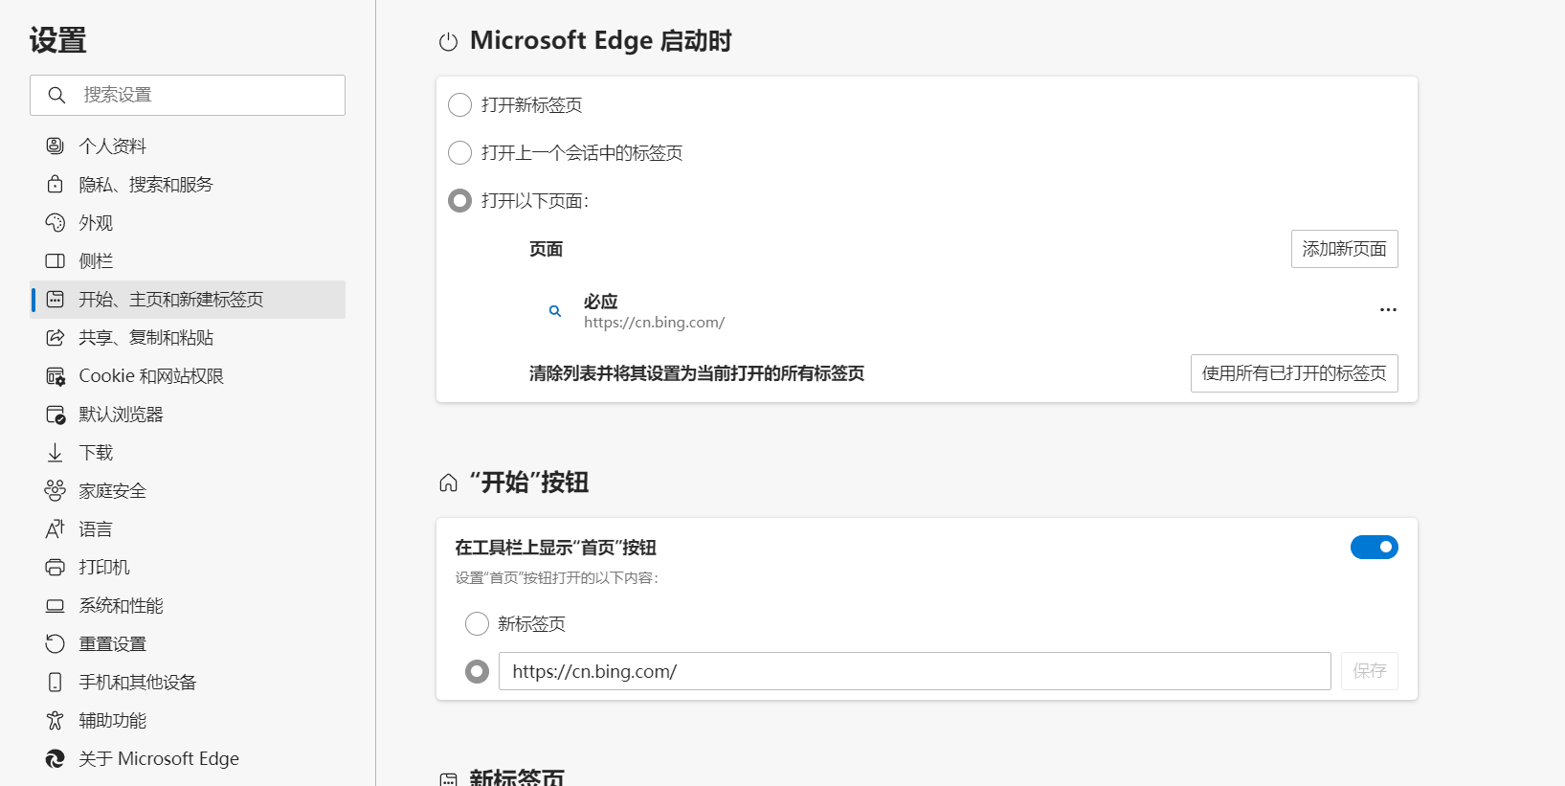Click 设置"首页"按钮打开的以下内容 description text
This screenshot has height=786, width=1565.
[x=557, y=578]
